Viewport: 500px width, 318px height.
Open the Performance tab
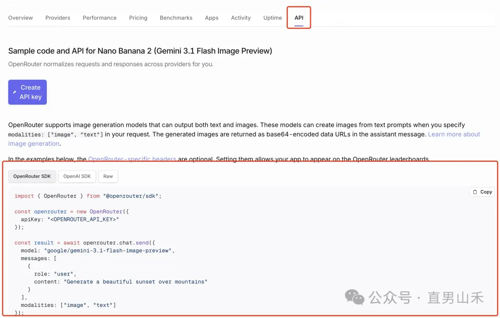[x=100, y=18]
